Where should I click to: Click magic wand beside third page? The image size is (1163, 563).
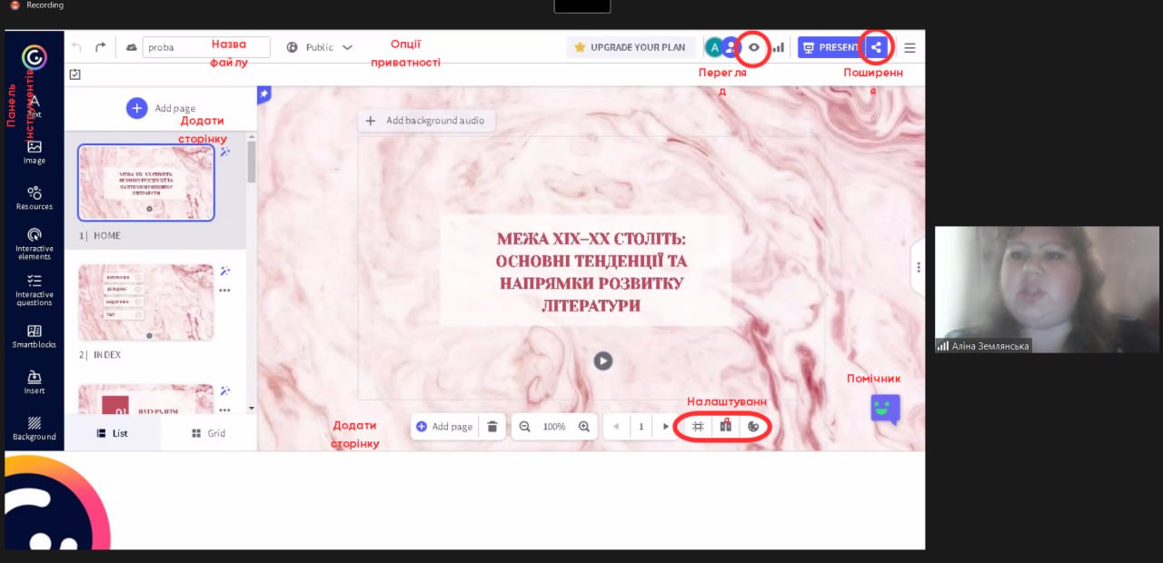(x=225, y=390)
